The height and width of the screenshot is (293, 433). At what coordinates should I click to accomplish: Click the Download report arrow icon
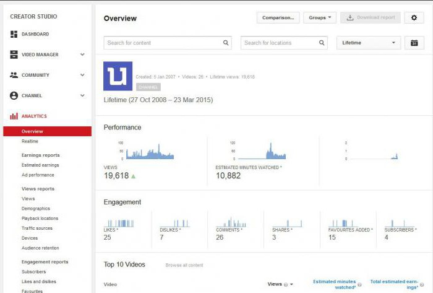(350, 18)
